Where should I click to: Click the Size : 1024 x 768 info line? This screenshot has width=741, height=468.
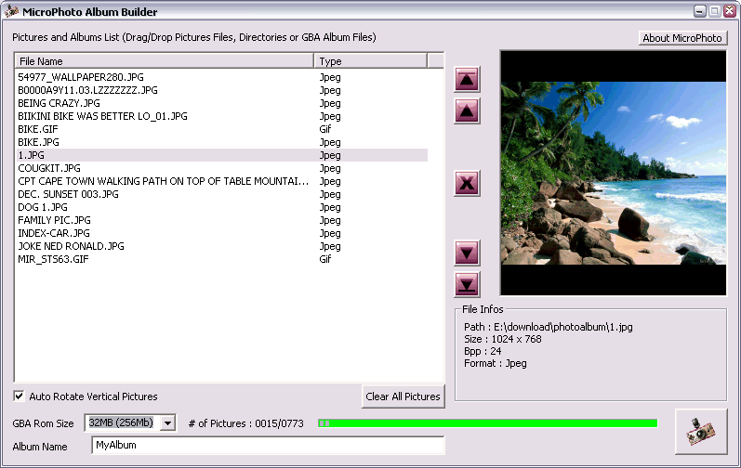503,339
